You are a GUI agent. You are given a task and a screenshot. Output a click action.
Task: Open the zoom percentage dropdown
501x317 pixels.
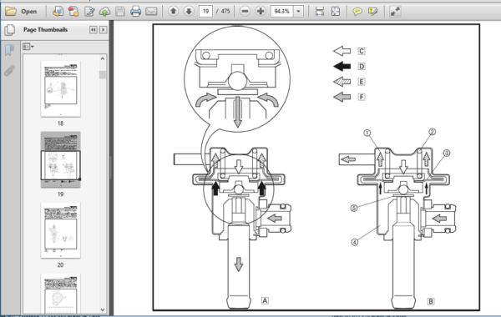[x=298, y=12]
